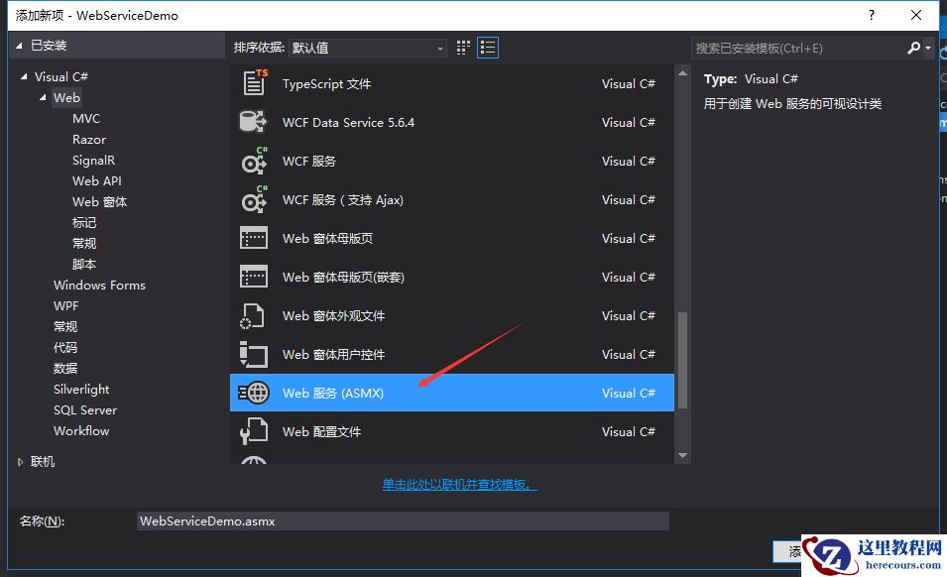Click the scroll down arrow of template list
This screenshot has height=577, width=947.
682,455
